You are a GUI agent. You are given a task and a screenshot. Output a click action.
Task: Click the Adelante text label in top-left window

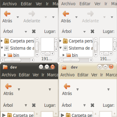coord(32,21)
